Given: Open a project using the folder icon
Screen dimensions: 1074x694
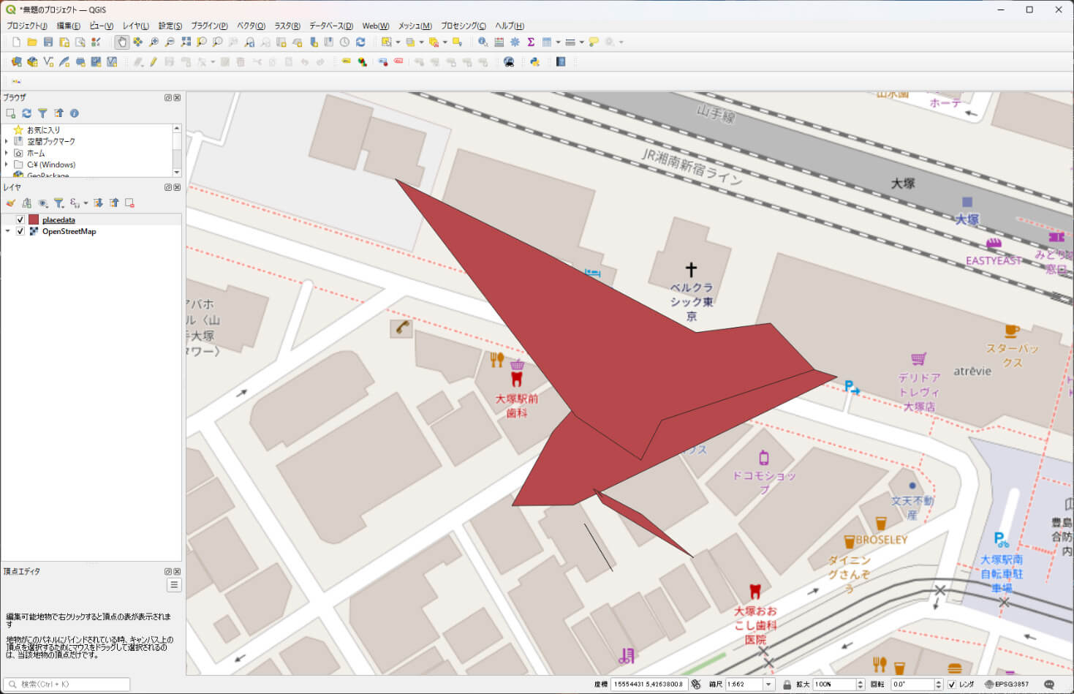Looking at the screenshot, I should (32, 42).
